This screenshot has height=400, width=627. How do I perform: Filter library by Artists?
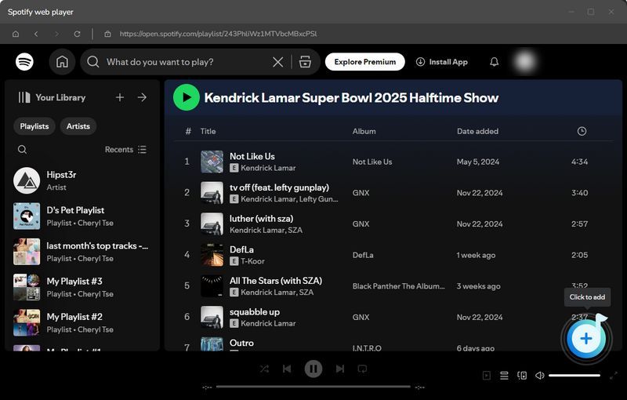[x=78, y=126]
